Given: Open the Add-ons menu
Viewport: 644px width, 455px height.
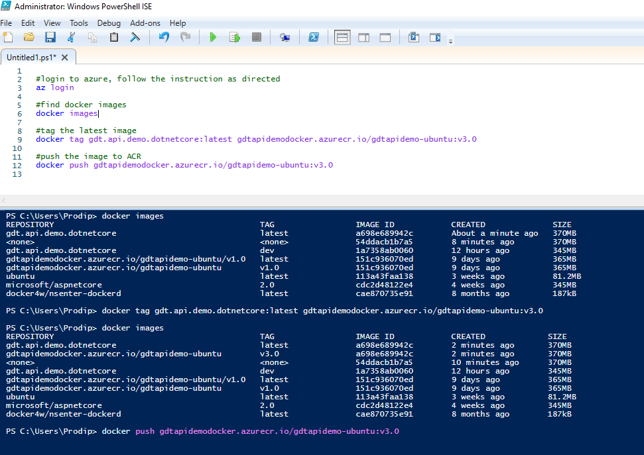Looking at the screenshot, I should (x=145, y=23).
